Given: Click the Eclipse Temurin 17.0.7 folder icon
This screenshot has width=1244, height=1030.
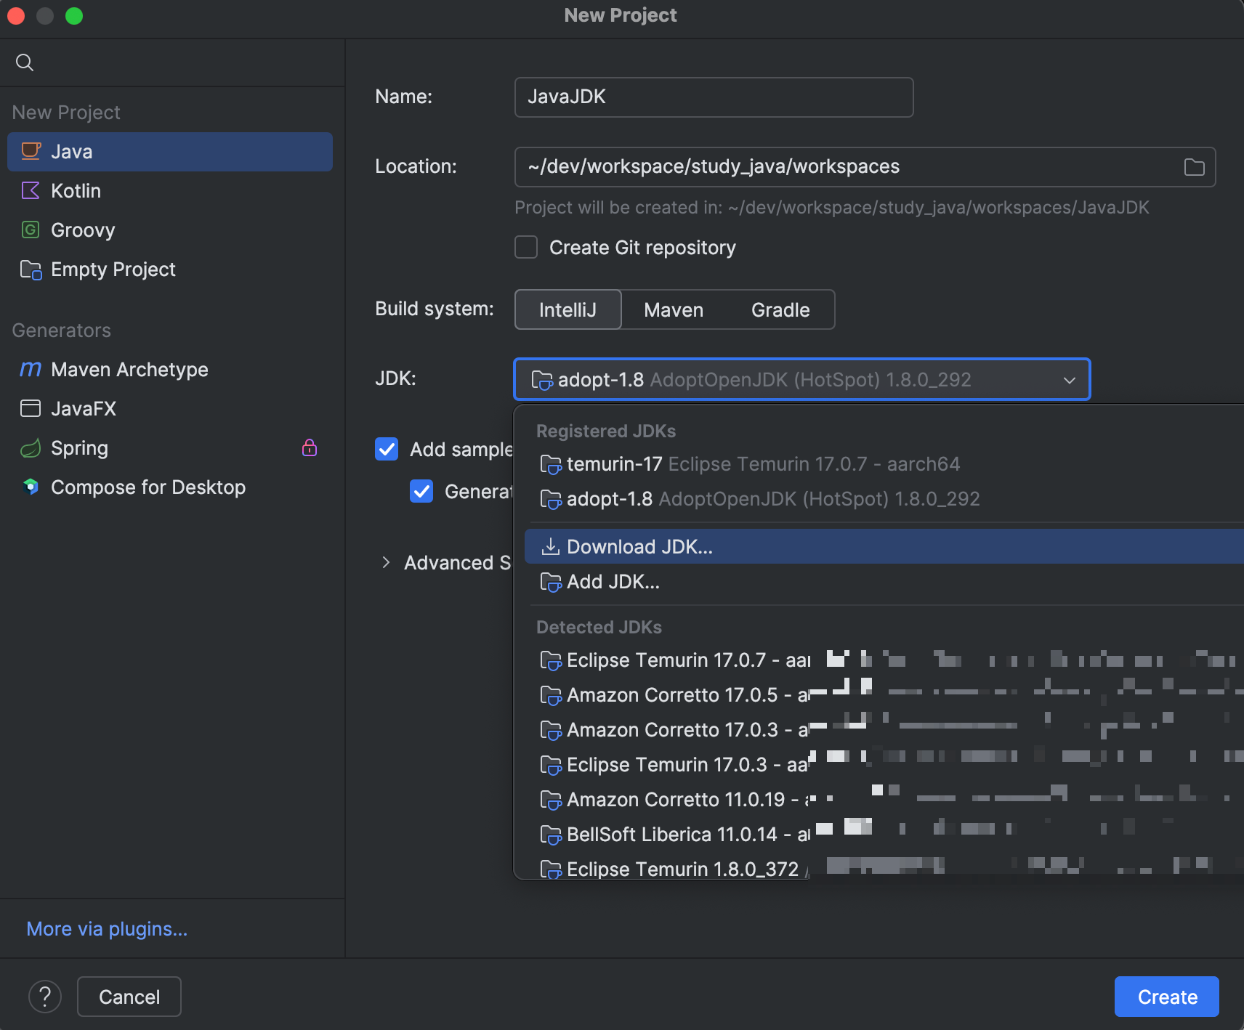Looking at the screenshot, I should (x=551, y=660).
